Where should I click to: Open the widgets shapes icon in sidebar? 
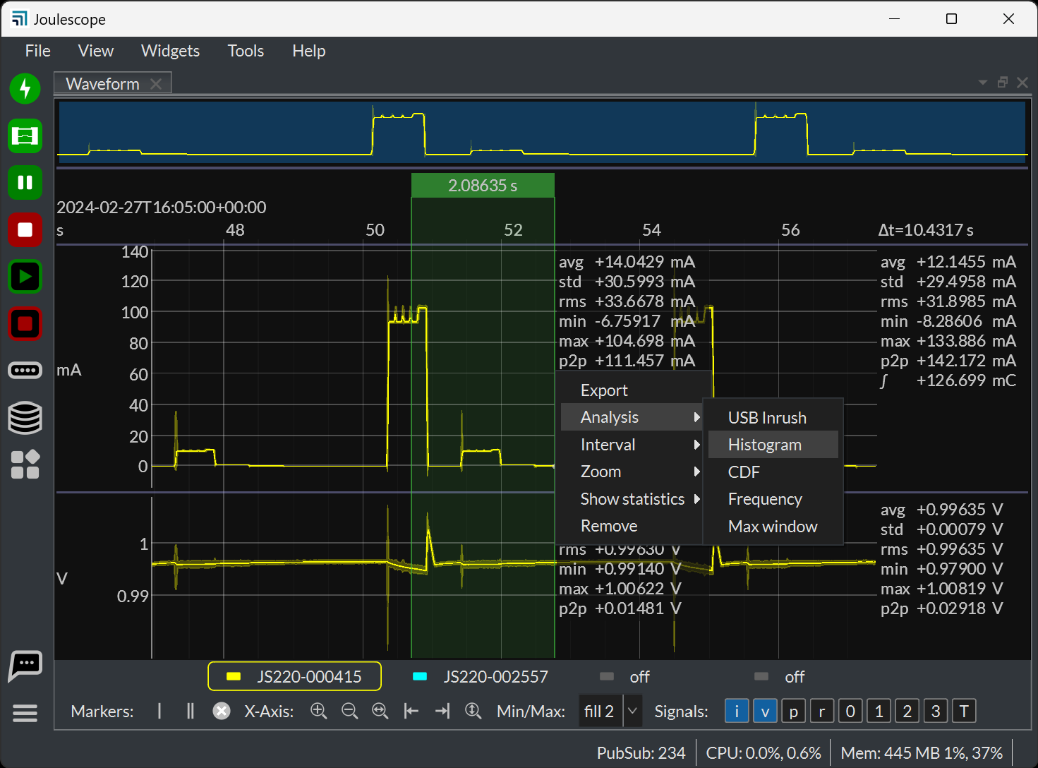click(x=25, y=464)
